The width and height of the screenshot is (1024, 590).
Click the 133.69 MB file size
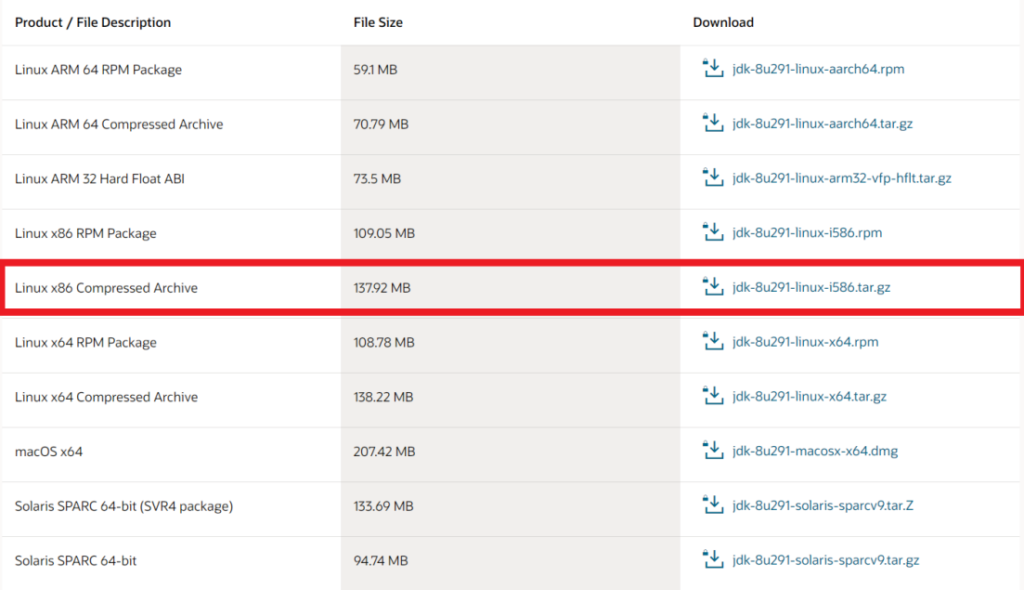(383, 506)
